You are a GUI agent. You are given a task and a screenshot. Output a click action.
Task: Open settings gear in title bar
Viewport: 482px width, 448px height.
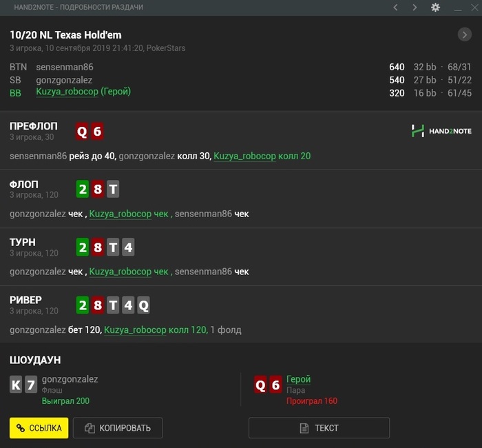pyautogui.click(x=435, y=8)
